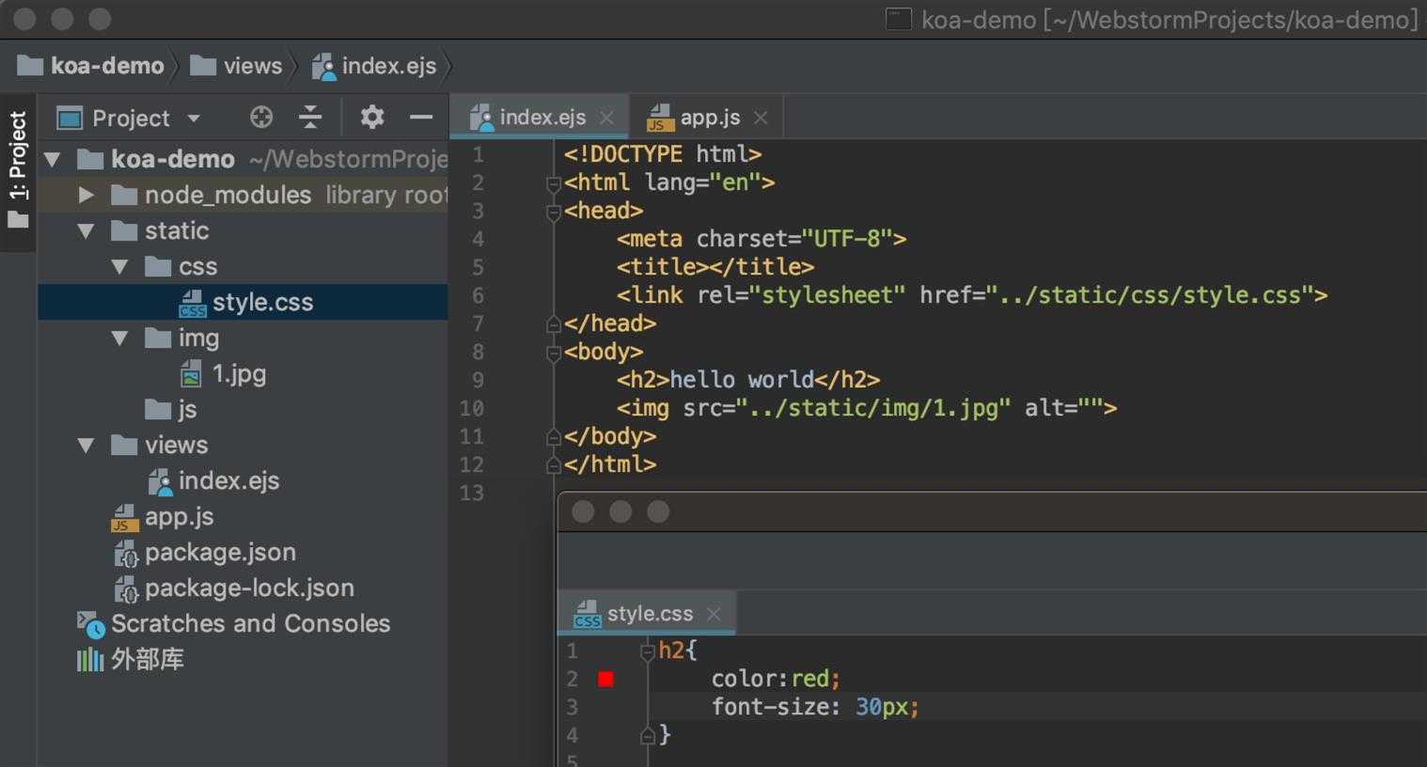Select package.json in project tree
The width and height of the screenshot is (1427, 767).
coord(220,553)
